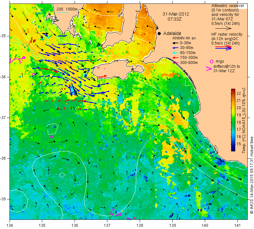Click the Argo float circle near 36S

[34, 74]
